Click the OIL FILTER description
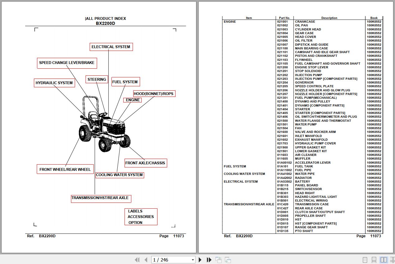The width and height of the screenshot is (395, 264). pos(304,41)
